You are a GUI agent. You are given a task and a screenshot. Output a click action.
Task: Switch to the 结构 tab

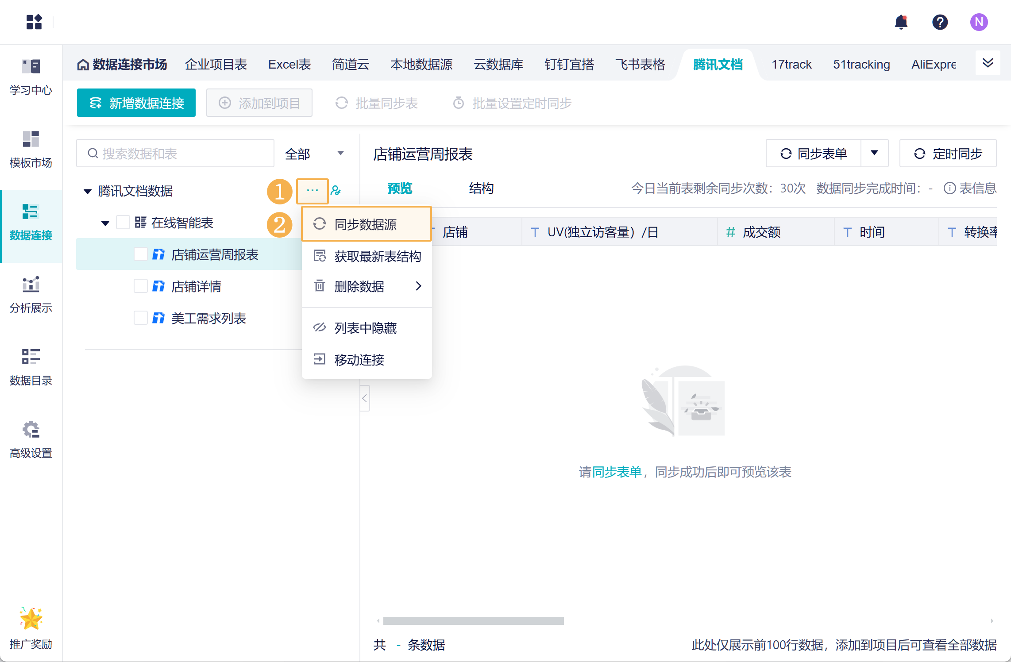pos(481,189)
